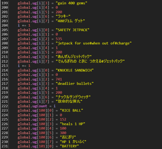Click the string "でんちぎれの ときに つかえる#ジェットパック"
Screen dimensions: 162x149
click(x=90, y=61)
